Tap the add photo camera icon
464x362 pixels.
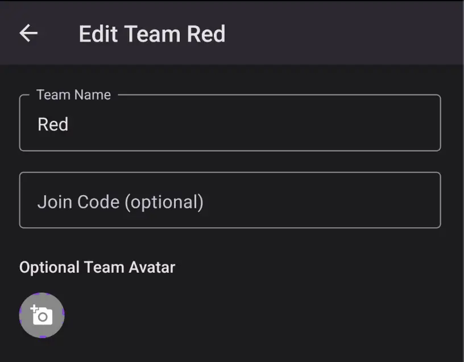tap(42, 315)
